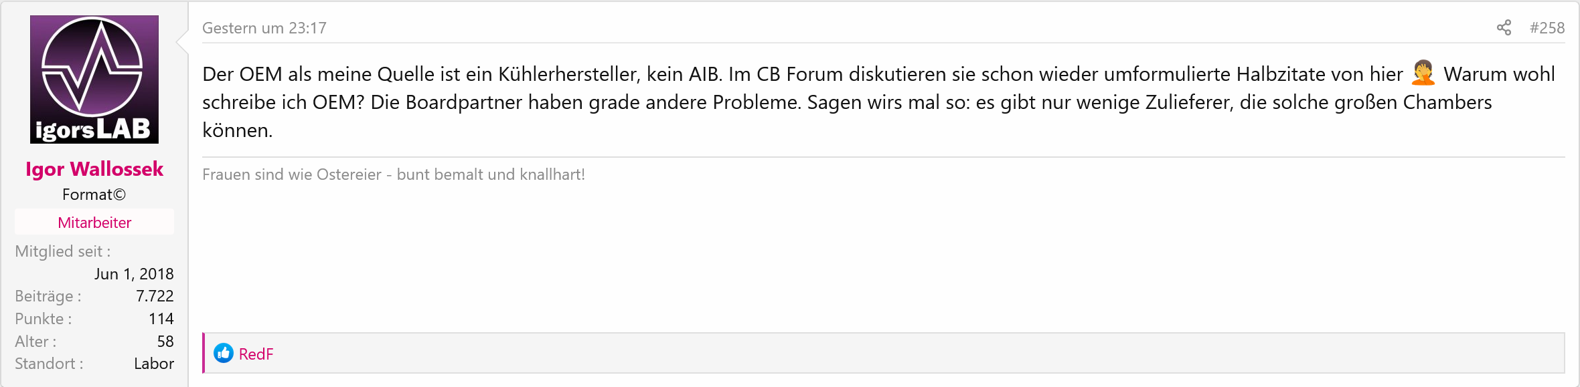Open RedF's profile from the likes bar
The width and height of the screenshot is (1580, 387).
click(256, 354)
